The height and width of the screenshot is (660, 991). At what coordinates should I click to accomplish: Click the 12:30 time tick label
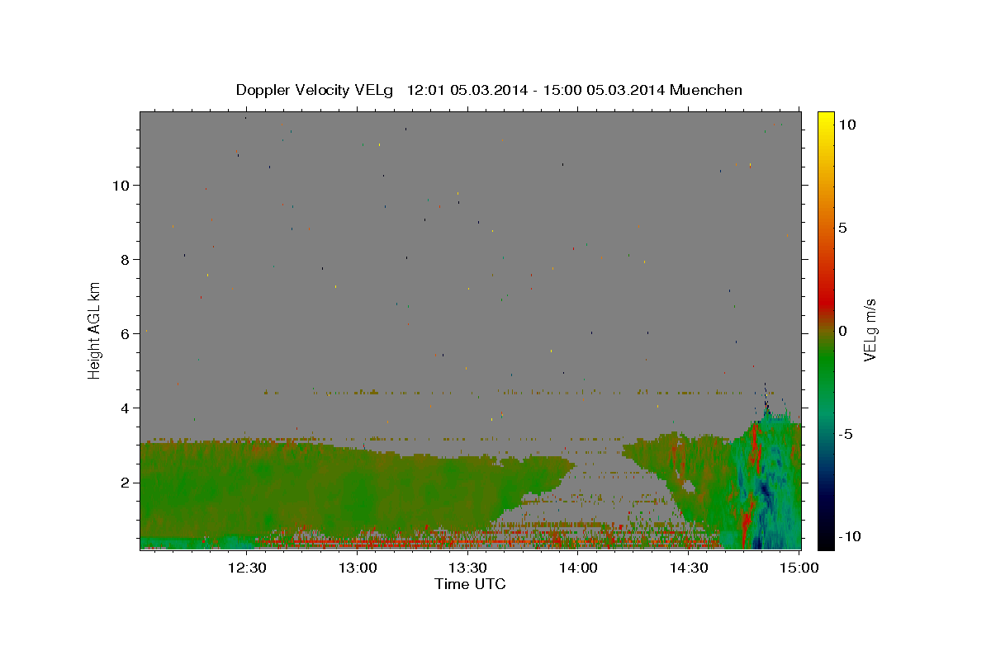(247, 568)
